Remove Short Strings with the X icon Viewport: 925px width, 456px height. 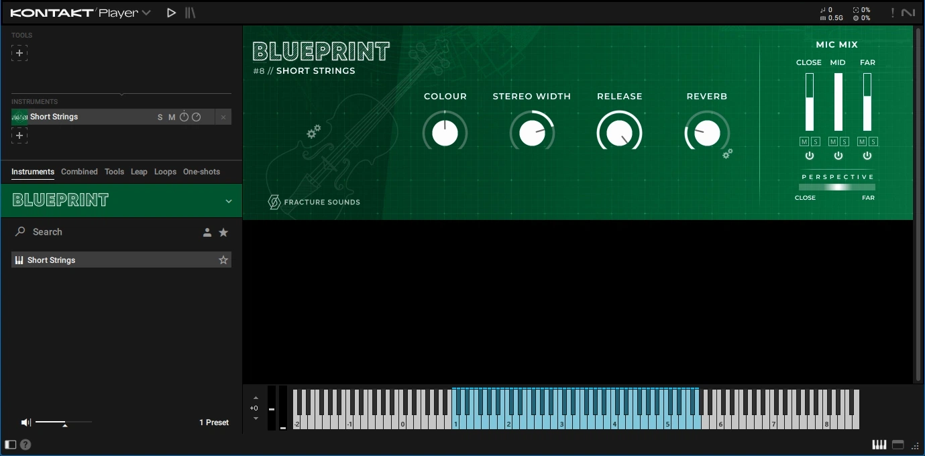tap(223, 117)
